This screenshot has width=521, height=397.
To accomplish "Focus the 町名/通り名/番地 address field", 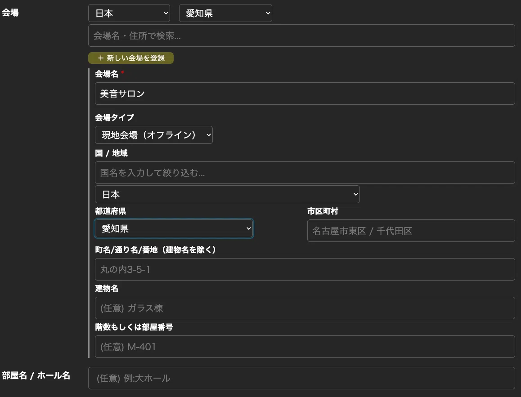I will pyautogui.click(x=305, y=269).
